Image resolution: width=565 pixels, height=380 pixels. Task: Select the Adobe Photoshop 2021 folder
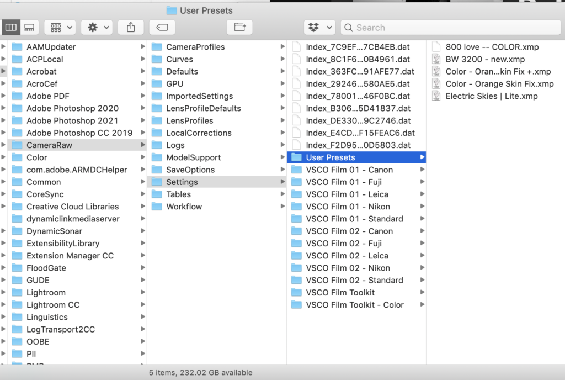(72, 120)
